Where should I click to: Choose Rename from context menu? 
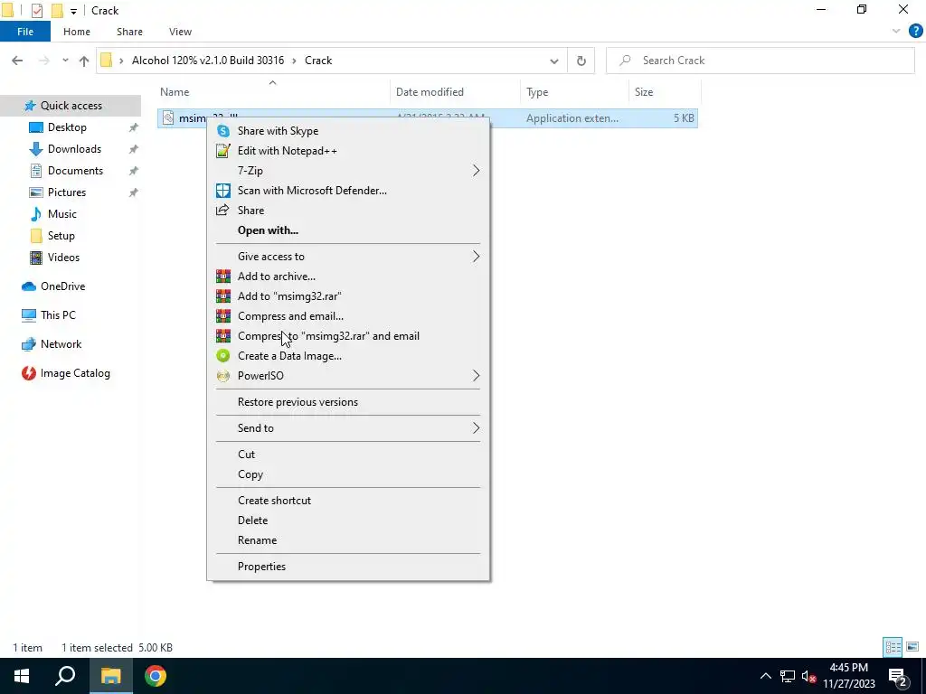coord(348,540)
